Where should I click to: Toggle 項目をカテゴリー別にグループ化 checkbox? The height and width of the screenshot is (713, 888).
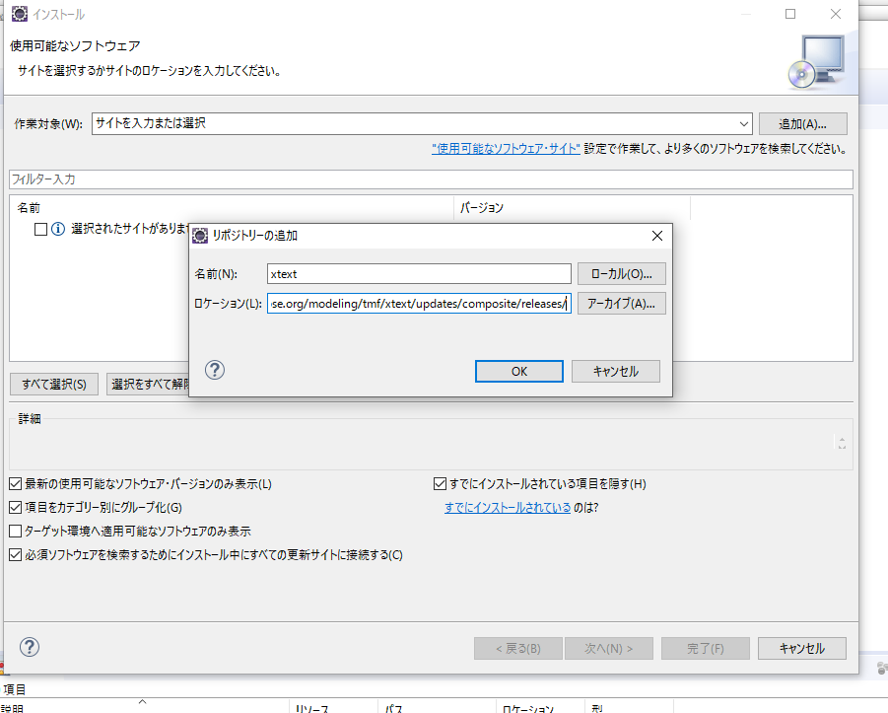click(x=15, y=508)
